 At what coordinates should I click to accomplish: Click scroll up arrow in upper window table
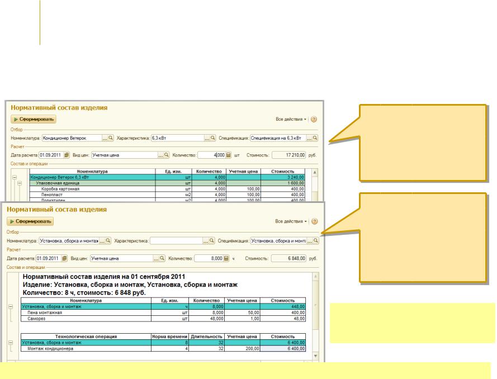point(315,172)
